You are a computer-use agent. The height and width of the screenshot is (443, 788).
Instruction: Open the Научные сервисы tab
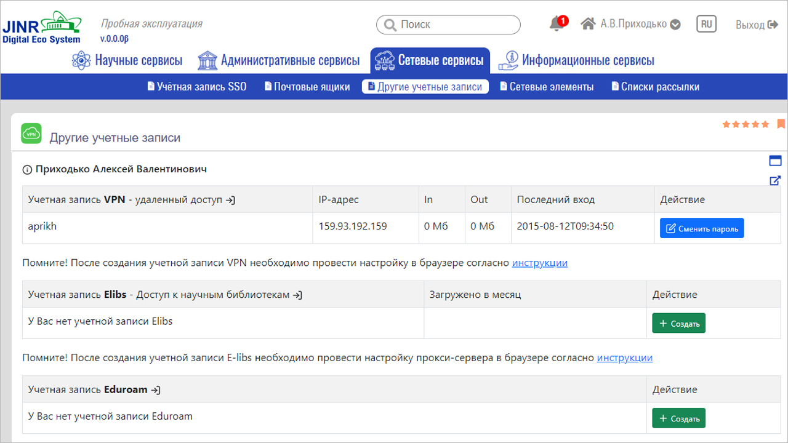(x=127, y=60)
